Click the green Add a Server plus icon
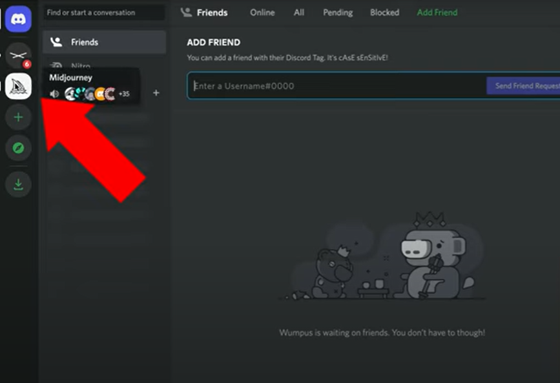The image size is (560, 383). (18, 118)
